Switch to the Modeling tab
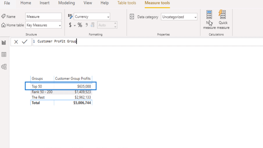The width and height of the screenshot is (263, 148). [67, 3]
